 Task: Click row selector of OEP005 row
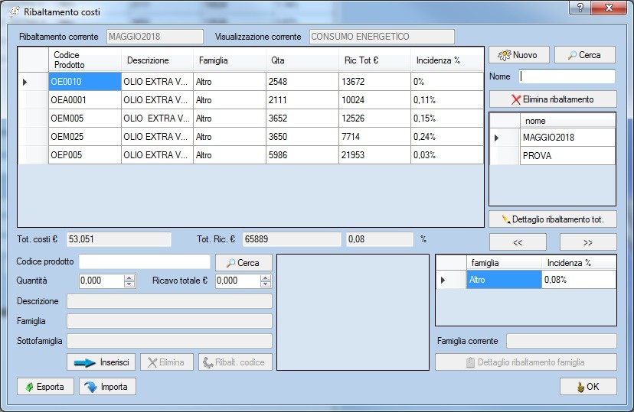tap(33, 155)
